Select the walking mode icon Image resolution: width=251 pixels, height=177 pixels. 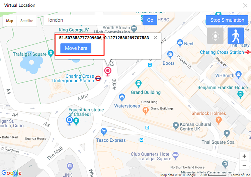tap(236, 35)
